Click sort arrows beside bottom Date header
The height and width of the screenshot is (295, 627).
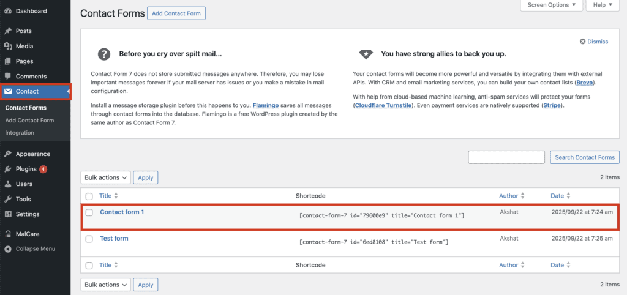568,265
